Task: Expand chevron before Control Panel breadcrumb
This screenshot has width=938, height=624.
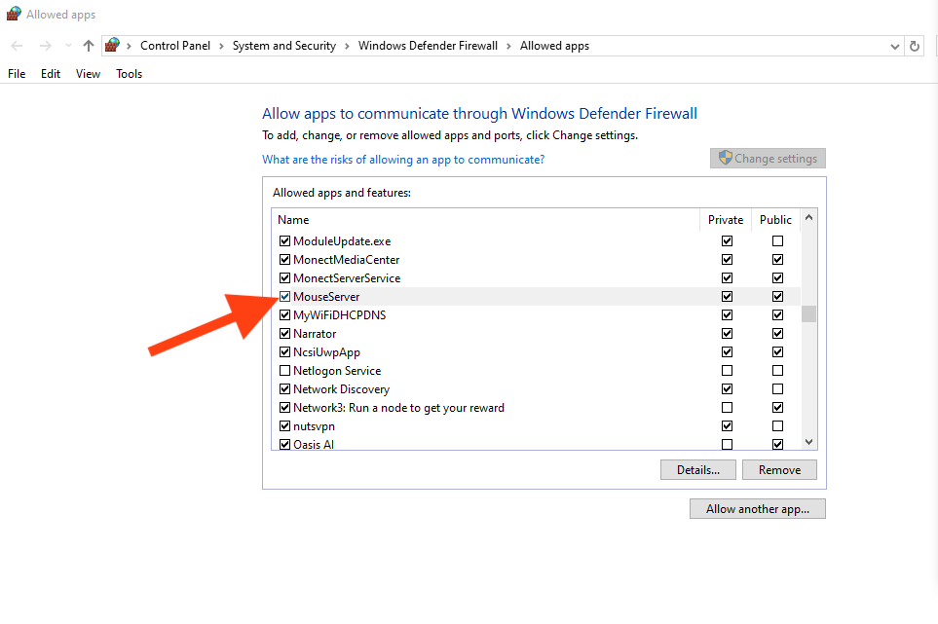Action: pyautogui.click(x=129, y=46)
